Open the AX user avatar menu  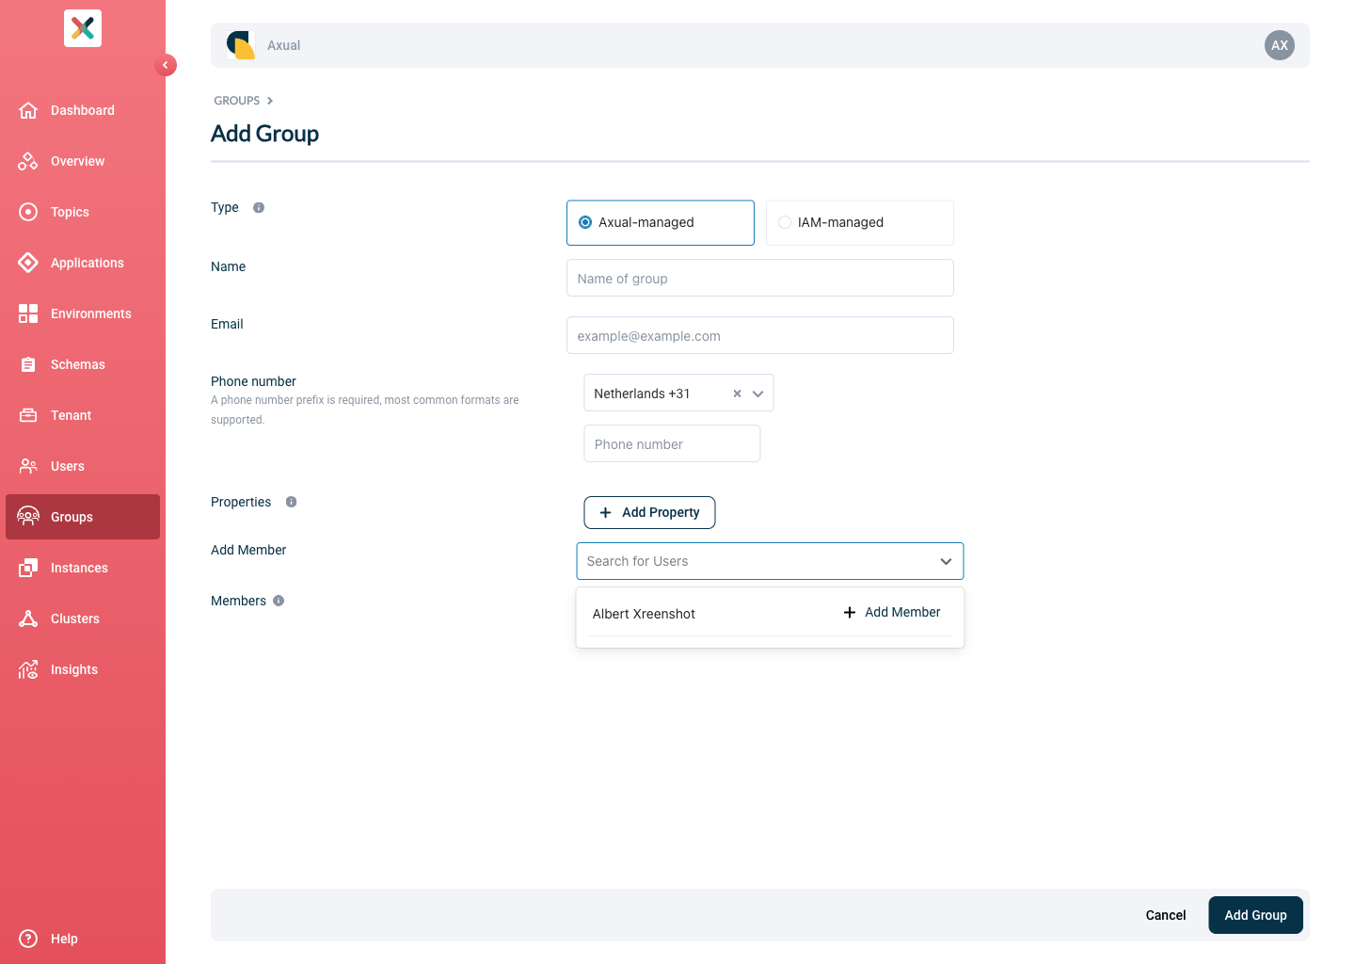(1280, 45)
